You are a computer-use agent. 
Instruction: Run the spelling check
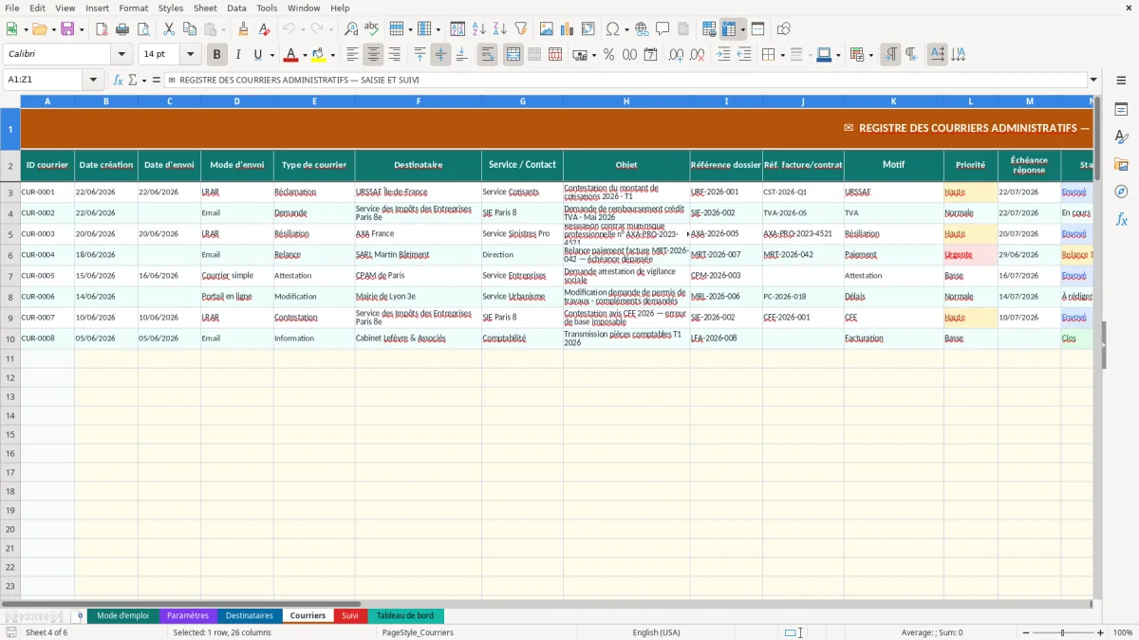click(x=371, y=29)
